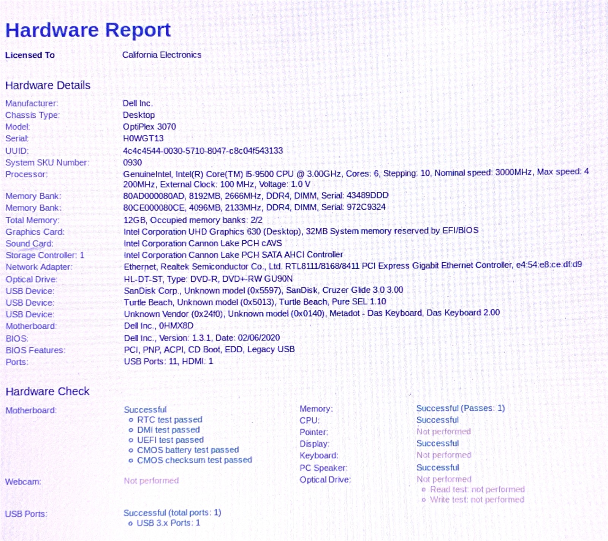The height and width of the screenshot is (541, 608).
Task: Select the 12GB total memory value
Action: [193, 220]
